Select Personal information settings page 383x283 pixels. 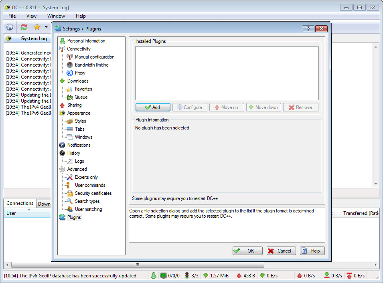pyautogui.click(x=86, y=41)
